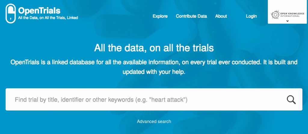The width and height of the screenshot is (308, 134).
Task: Click the heart attack example placeholder text
Action: [x=161, y=100]
